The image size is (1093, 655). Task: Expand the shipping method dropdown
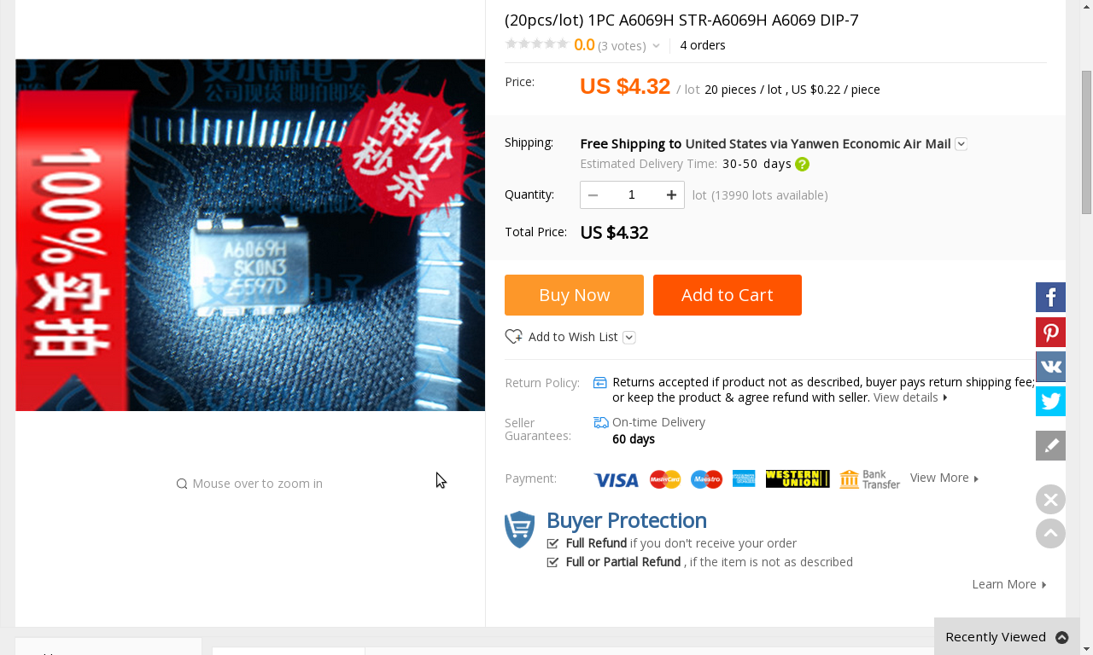coord(961,144)
